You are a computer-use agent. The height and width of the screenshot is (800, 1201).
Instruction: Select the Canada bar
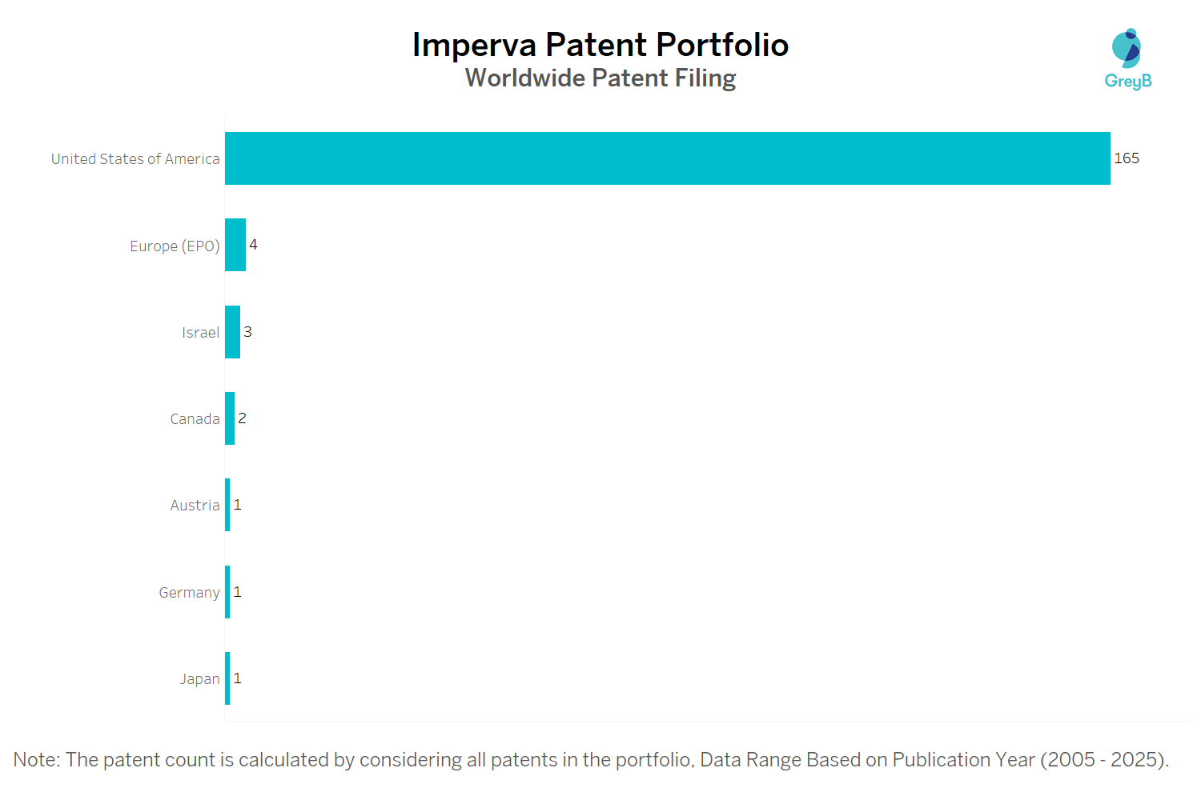click(x=230, y=418)
